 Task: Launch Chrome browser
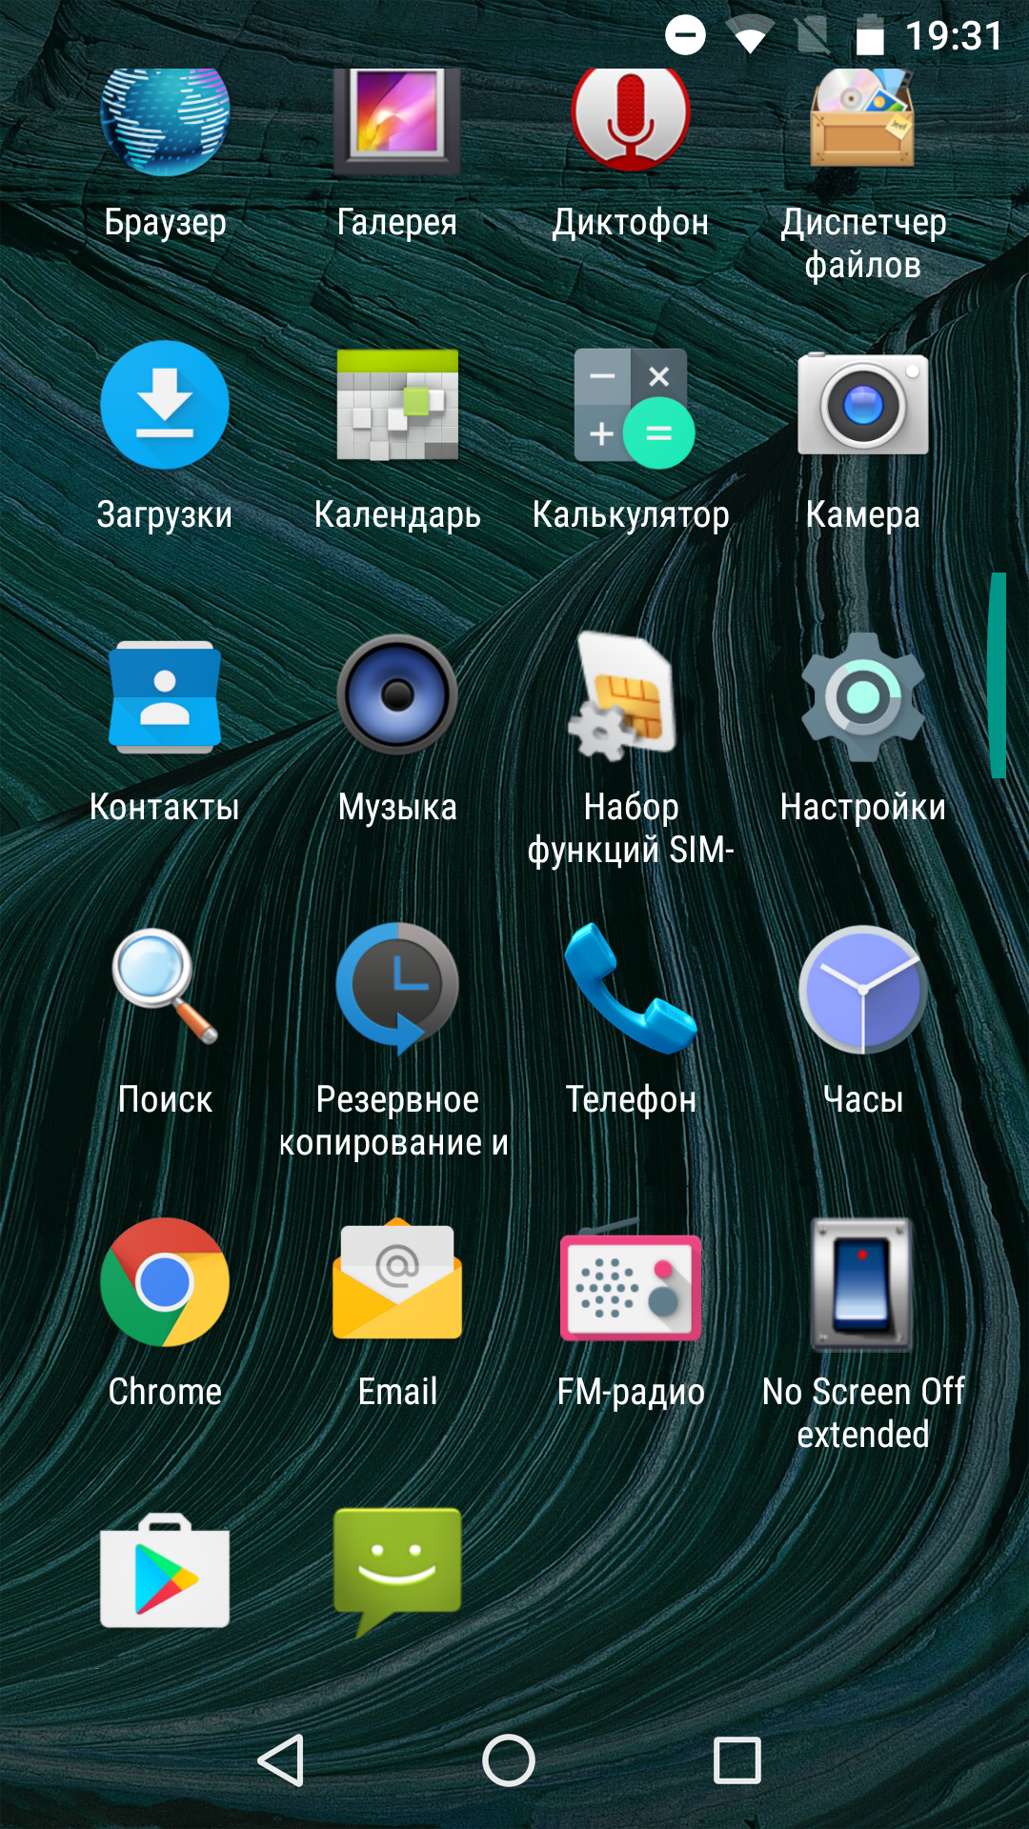[165, 1282]
